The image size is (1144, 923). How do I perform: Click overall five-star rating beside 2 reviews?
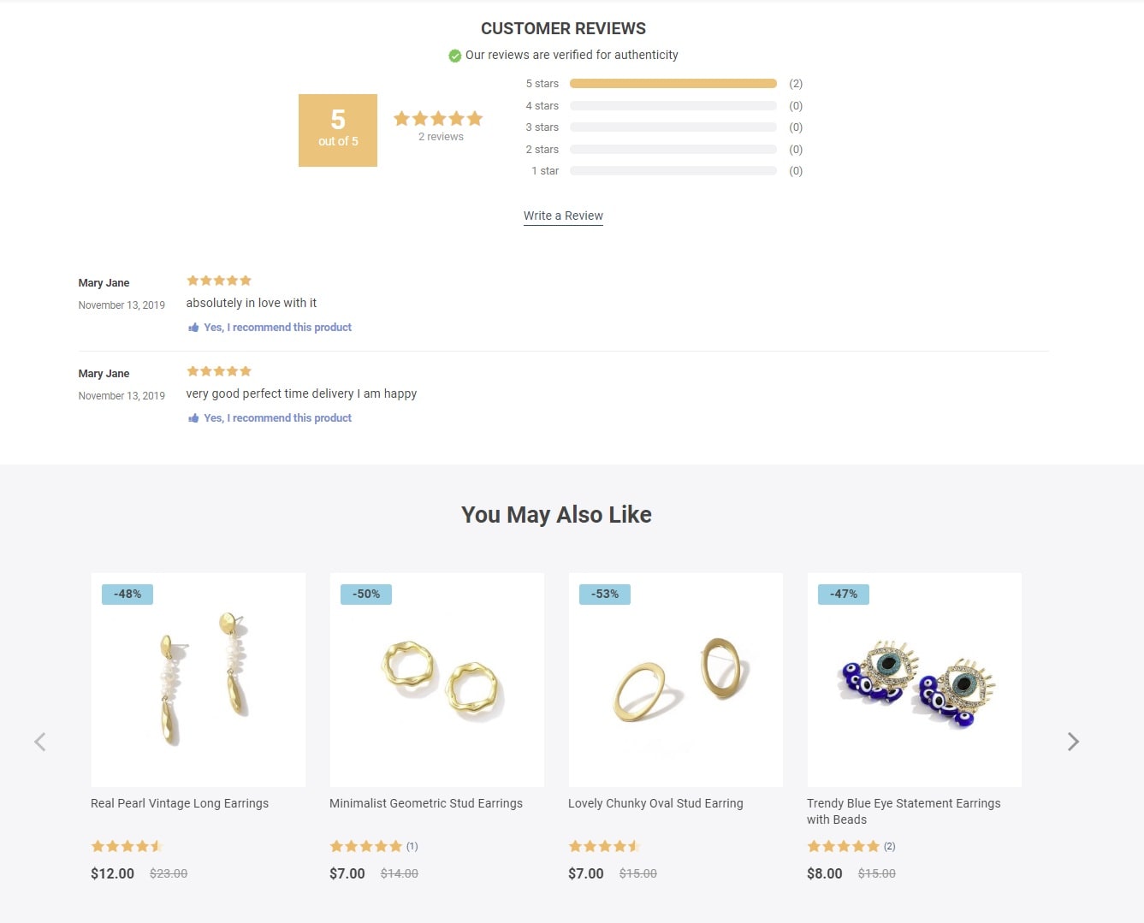coord(438,119)
